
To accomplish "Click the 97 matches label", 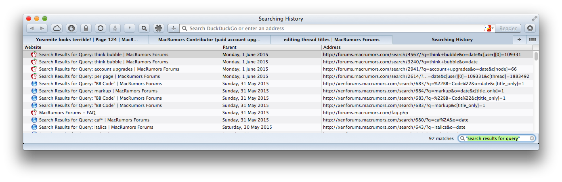I will pyautogui.click(x=441, y=138).
